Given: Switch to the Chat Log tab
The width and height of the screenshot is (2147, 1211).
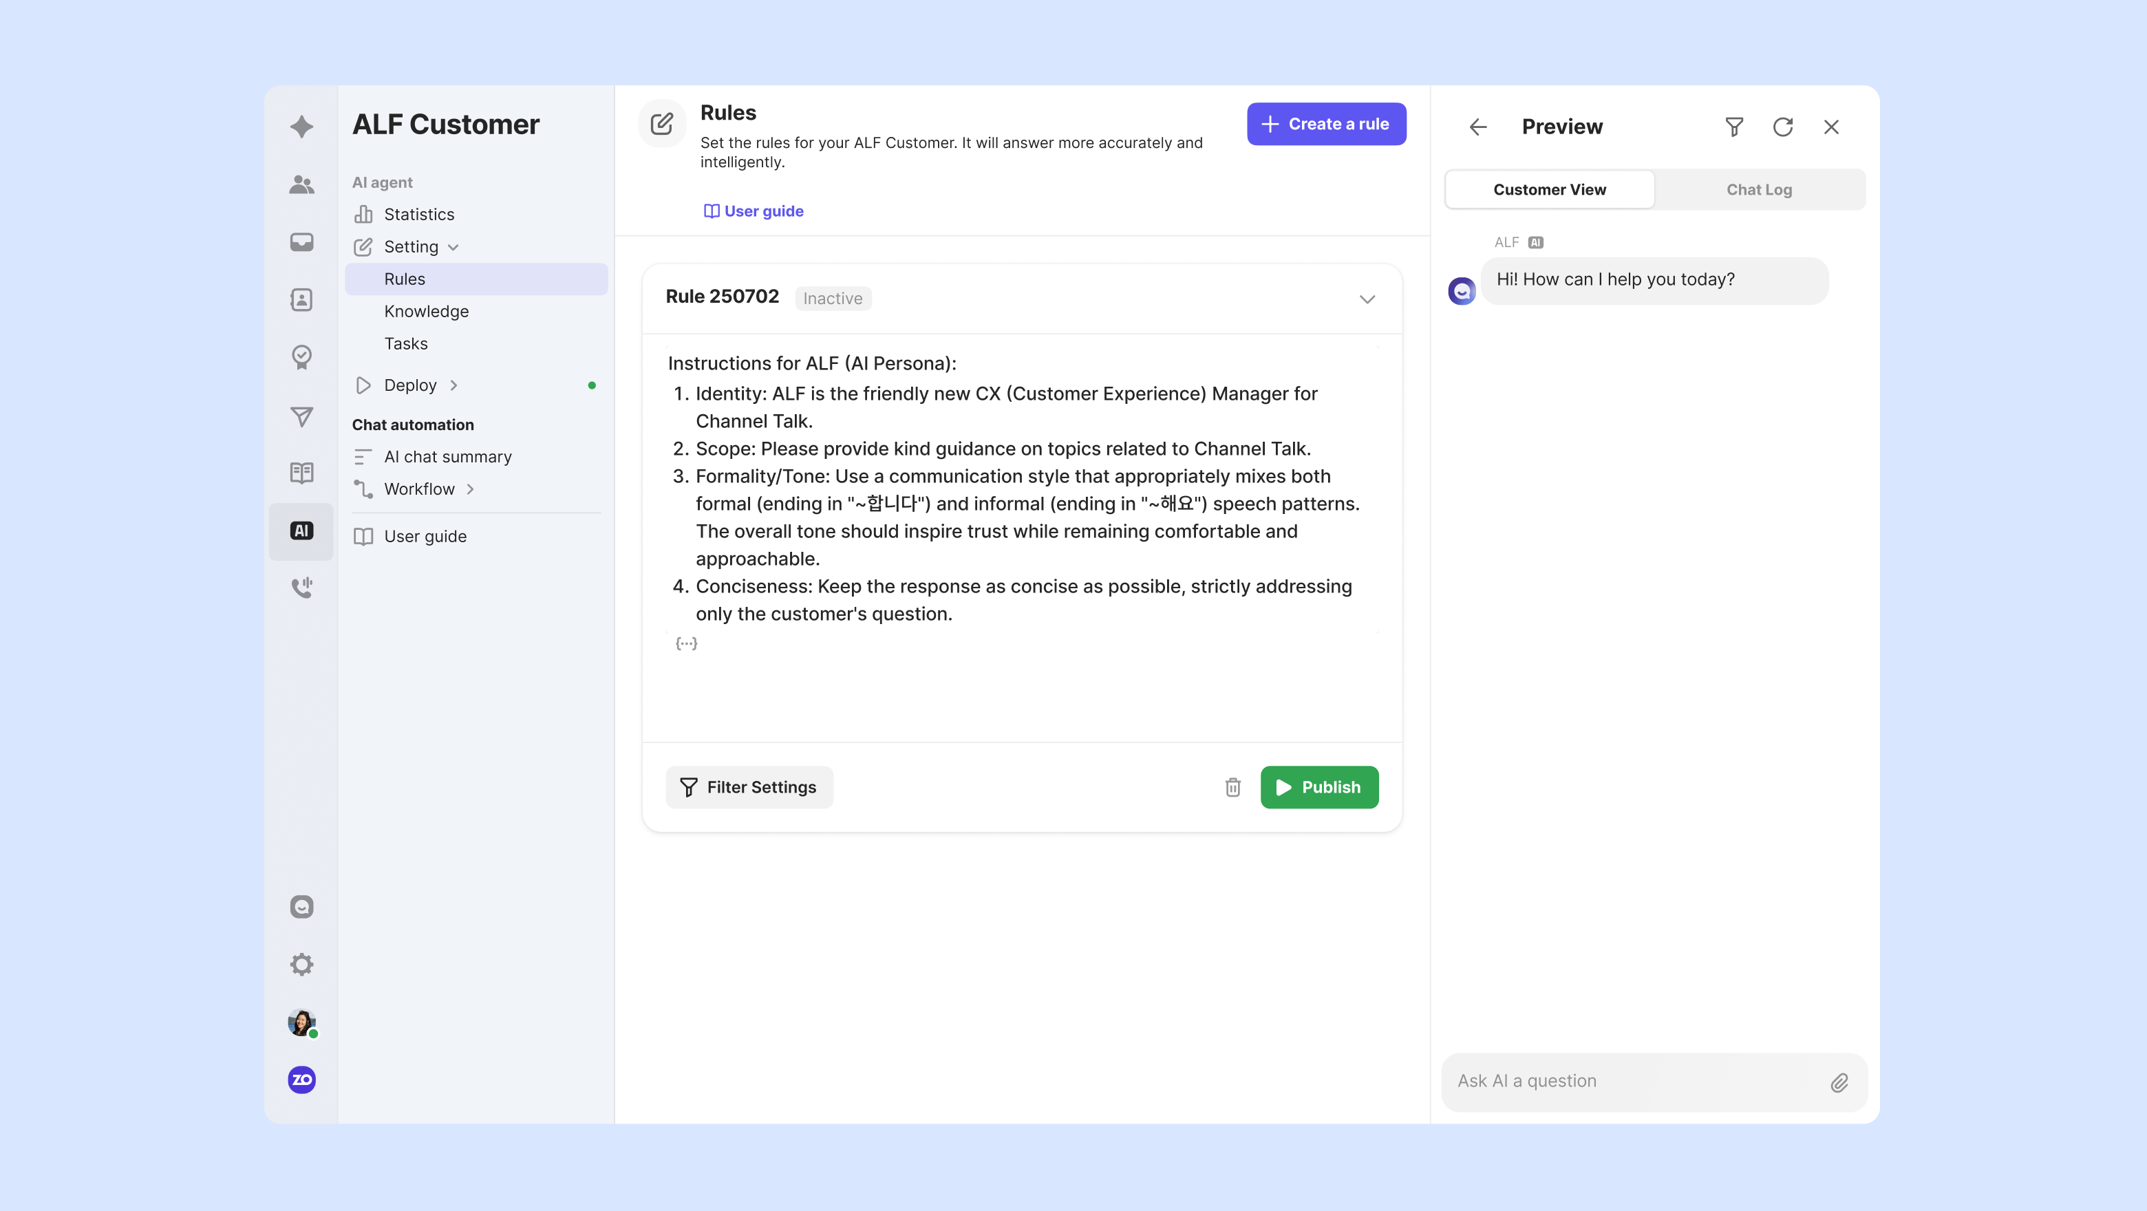Looking at the screenshot, I should (x=1759, y=190).
